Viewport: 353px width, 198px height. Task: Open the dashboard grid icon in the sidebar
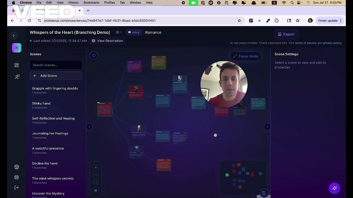[x=17, y=65]
